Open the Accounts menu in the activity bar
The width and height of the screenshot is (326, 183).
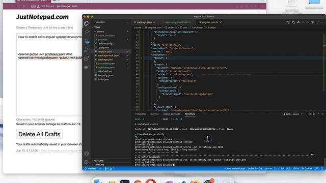click(x=87, y=154)
